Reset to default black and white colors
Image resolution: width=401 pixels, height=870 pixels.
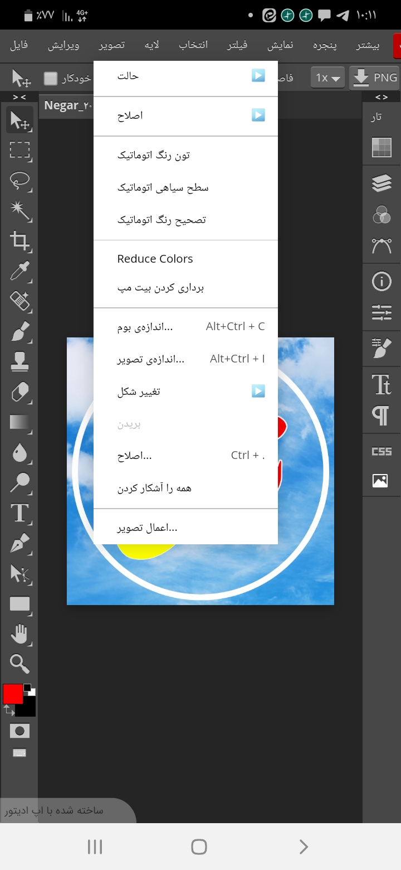click(30, 689)
